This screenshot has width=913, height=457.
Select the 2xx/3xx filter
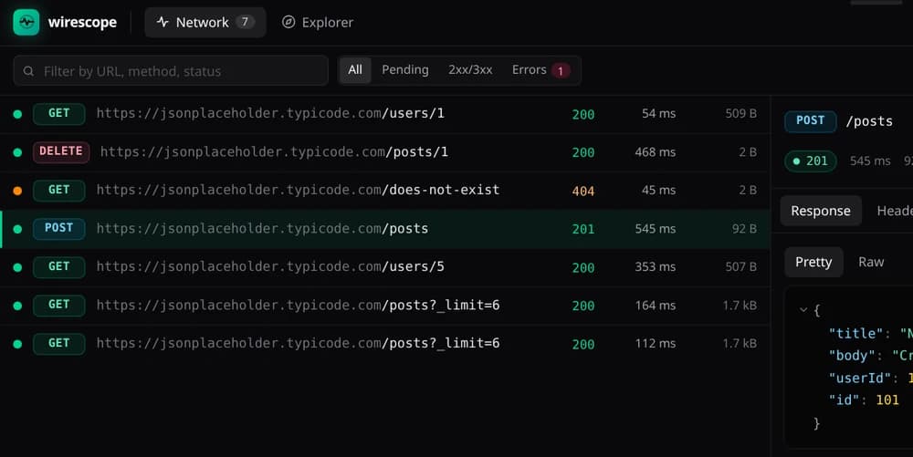(470, 70)
